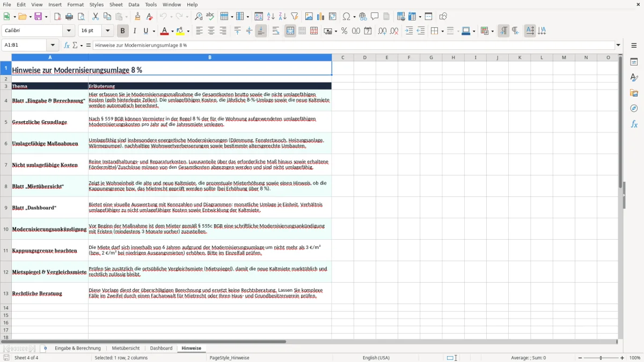Click zoom in plus button
Viewport: 644px width, 362px height.
(x=622, y=358)
